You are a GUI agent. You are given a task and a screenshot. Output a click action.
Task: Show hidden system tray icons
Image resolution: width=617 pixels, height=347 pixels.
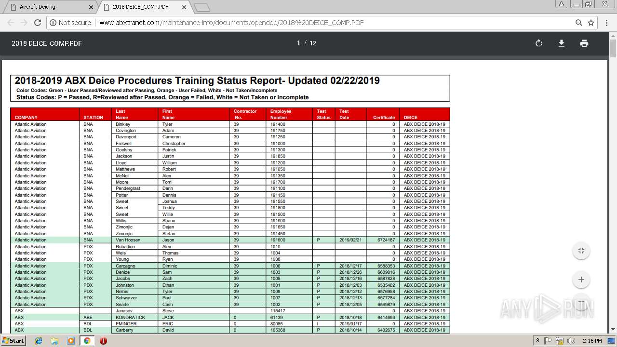537,341
